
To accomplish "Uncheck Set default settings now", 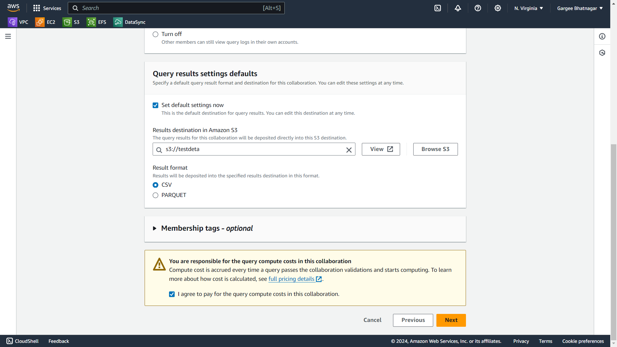I will pyautogui.click(x=156, y=105).
